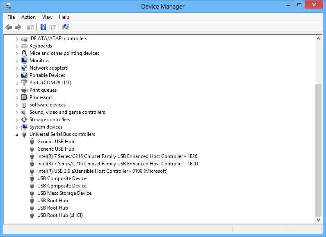This screenshot has width=326, height=237.
Task: Minimize the Device Manager window
Action: click(288, 5)
